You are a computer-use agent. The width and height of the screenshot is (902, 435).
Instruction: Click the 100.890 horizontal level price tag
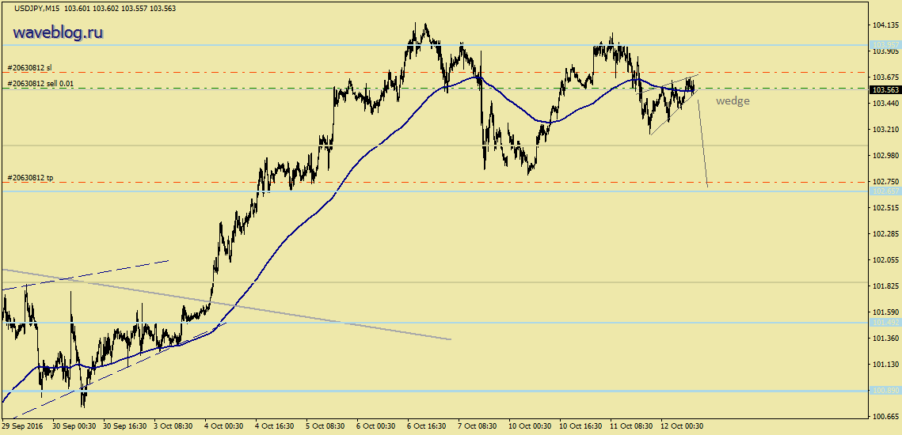885,391
